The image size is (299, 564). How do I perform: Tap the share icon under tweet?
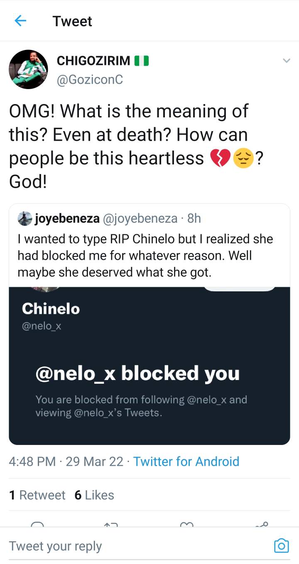(262, 524)
